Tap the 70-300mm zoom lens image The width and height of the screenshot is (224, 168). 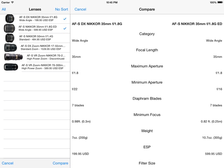tap(11, 67)
